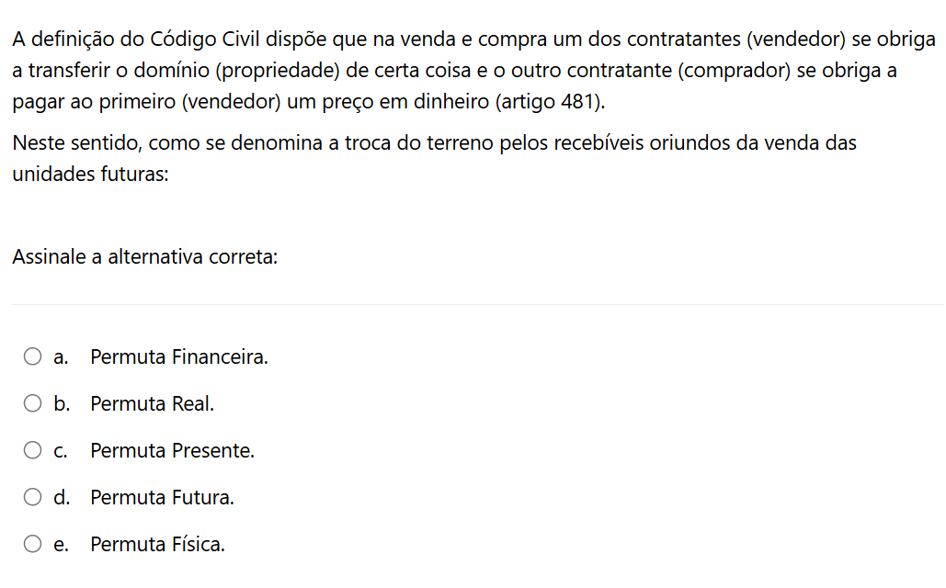Image resolution: width=946 pixels, height=588 pixels.
Task: Click the letter 'b.' option label
Action: tap(62, 404)
